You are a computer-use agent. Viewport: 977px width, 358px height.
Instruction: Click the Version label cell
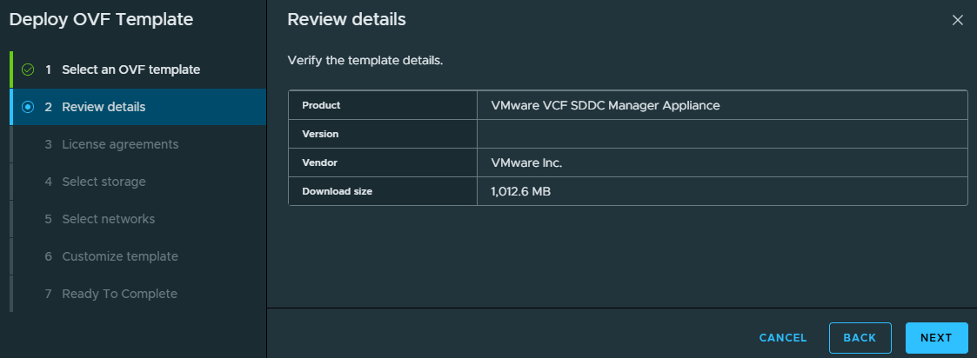click(x=383, y=134)
